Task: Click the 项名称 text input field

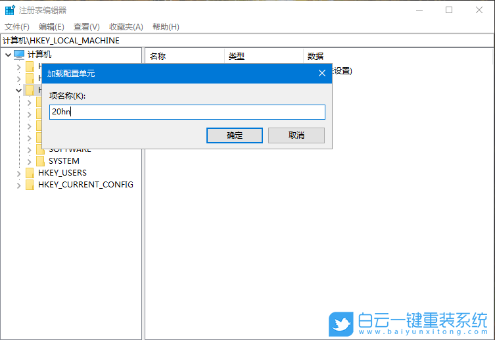Action: coord(187,112)
